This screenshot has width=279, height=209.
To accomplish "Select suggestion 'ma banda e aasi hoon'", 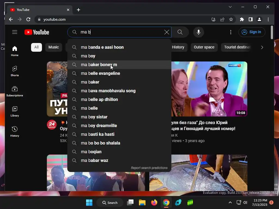I will [119, 47].
